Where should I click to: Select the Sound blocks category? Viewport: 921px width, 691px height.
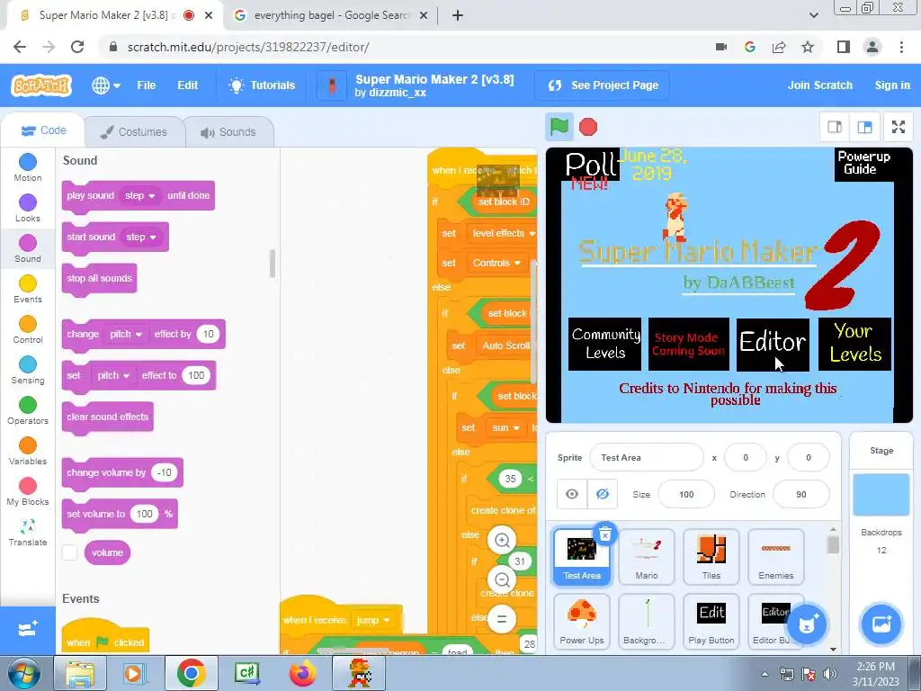point(28,248)
